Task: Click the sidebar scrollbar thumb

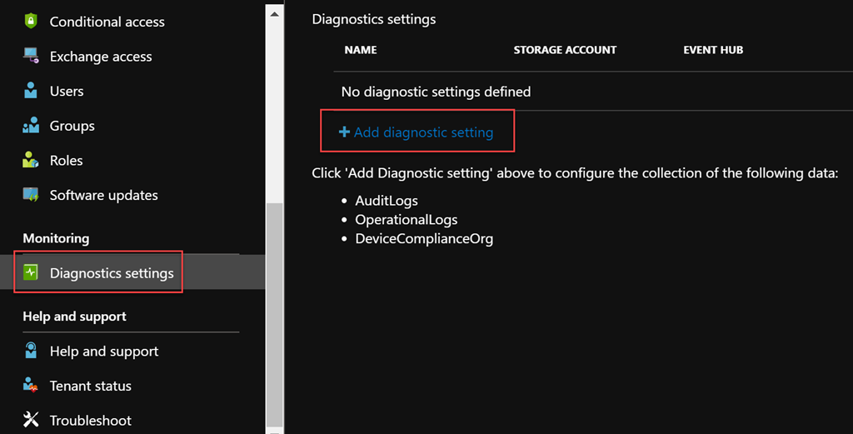Action: (x=274, y=314)
